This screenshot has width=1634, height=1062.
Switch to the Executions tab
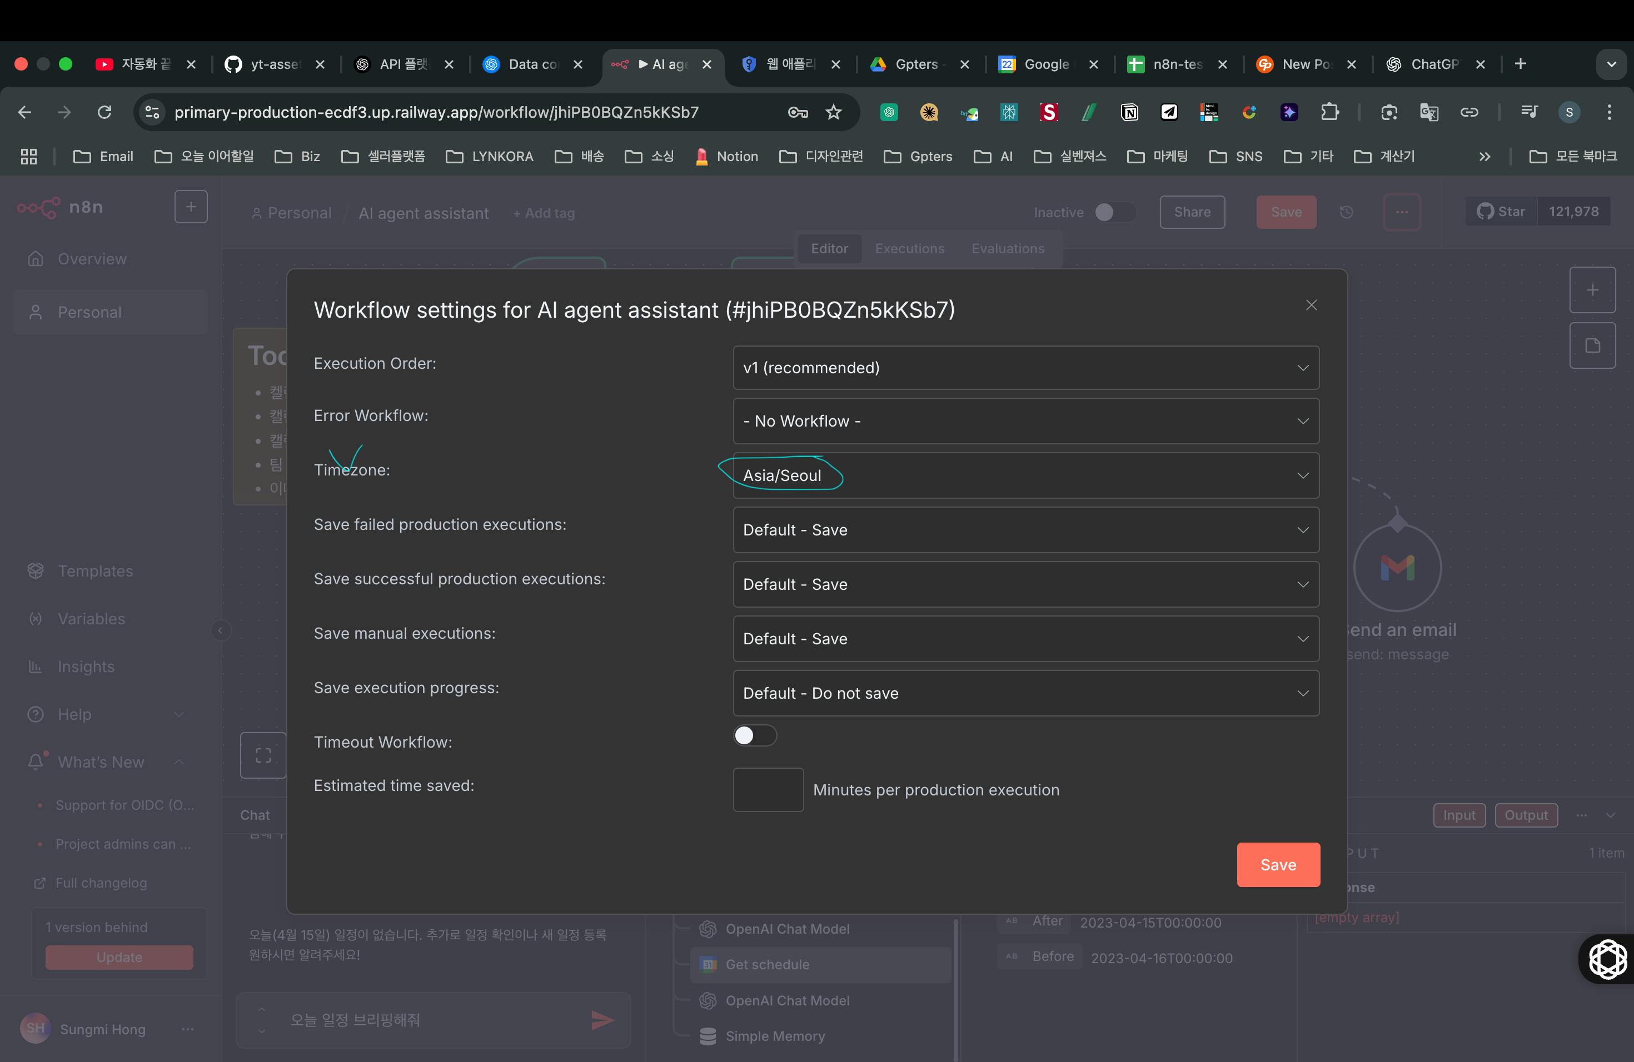tap(909, 248)
